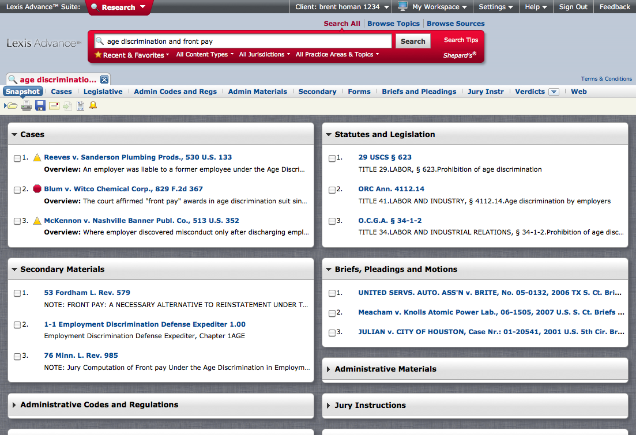Image resolution: width=636 pixels, height=435 pixels.
Task: Click the red stop sign beside Blum v. Witco
Action: (37, 188)
